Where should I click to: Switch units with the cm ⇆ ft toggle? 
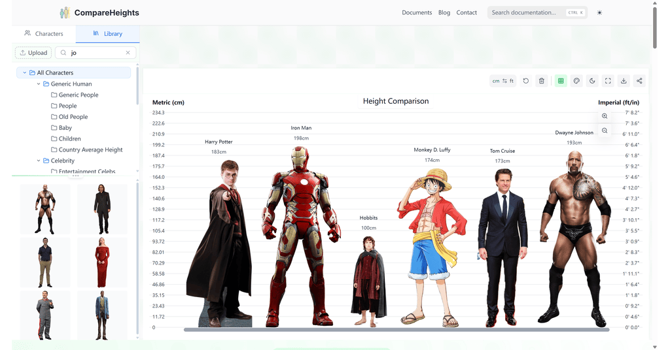pyautogui.click(x=503, y=81)
